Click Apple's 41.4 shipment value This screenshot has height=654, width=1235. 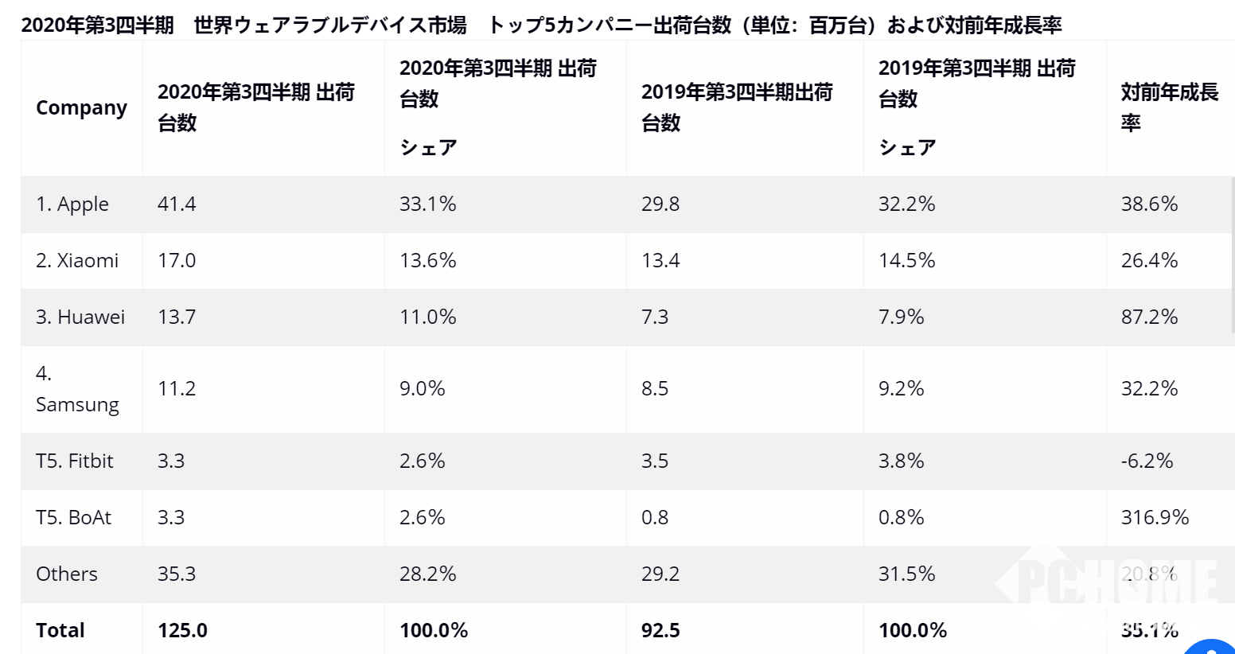point(177,204)
